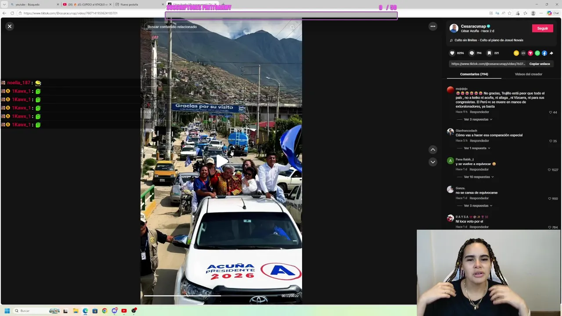Share the video to WhatsApp
Screen dimensions: 562x316
537,53
